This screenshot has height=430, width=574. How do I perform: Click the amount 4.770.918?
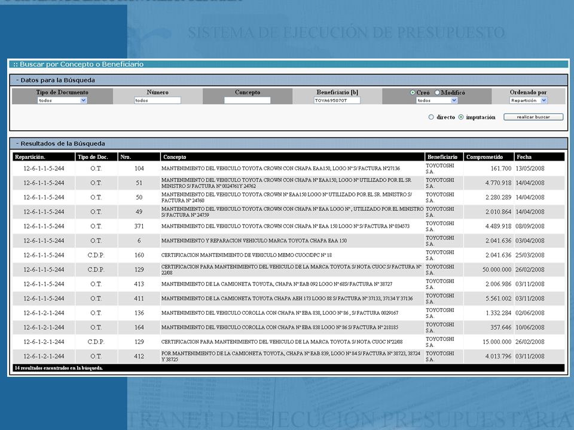point(498,183)
